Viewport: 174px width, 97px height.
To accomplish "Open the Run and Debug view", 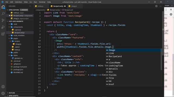I will (3, 27).
